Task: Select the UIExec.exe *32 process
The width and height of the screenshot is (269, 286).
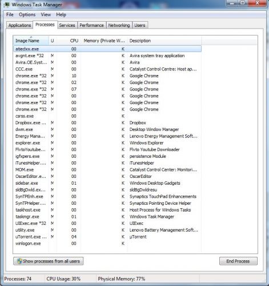Action: [x=107, y=223]
